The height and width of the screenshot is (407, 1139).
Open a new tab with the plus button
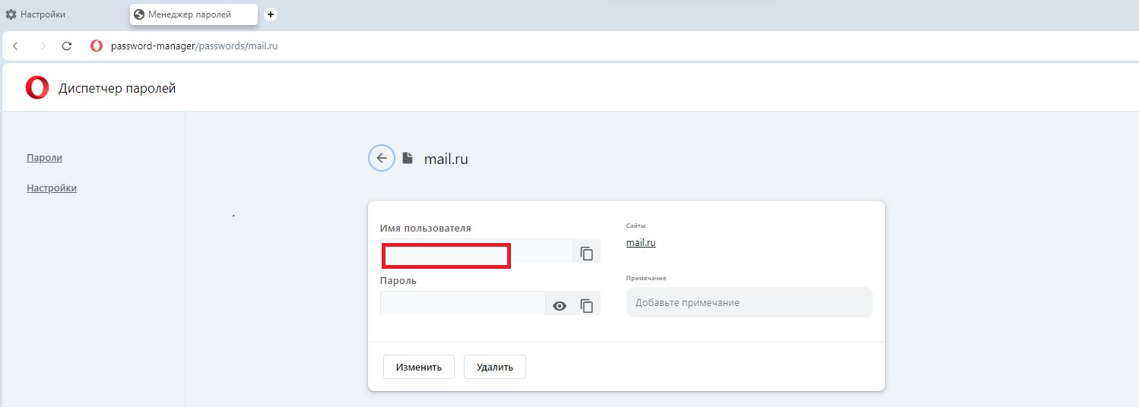click(271, 14)
